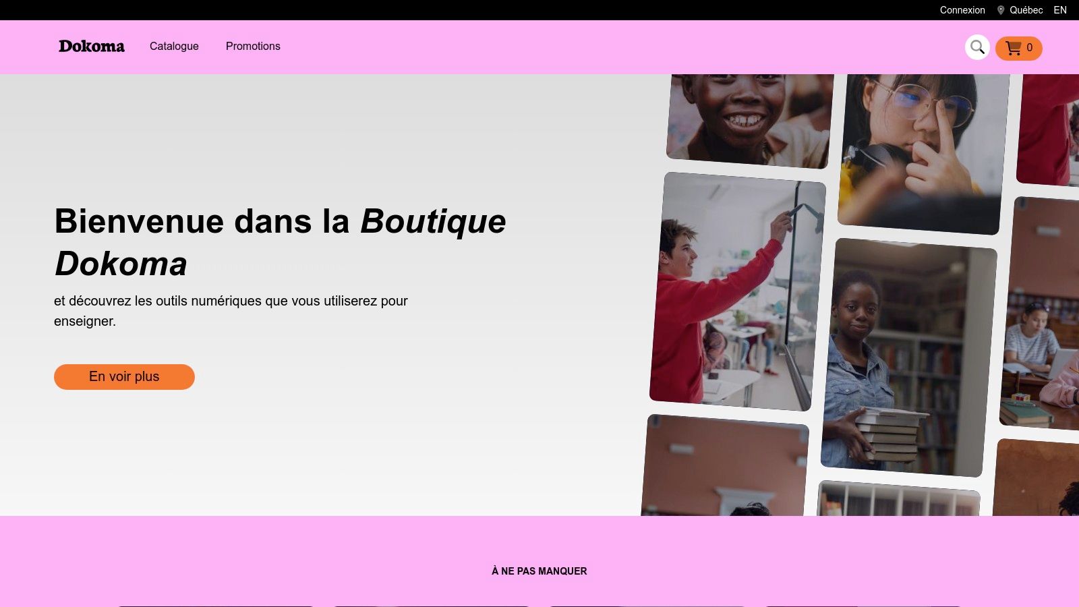Viewport: 1079px width, 607px height.
Task: Select the photo of the girl wearing glasses
Action: 917,148
